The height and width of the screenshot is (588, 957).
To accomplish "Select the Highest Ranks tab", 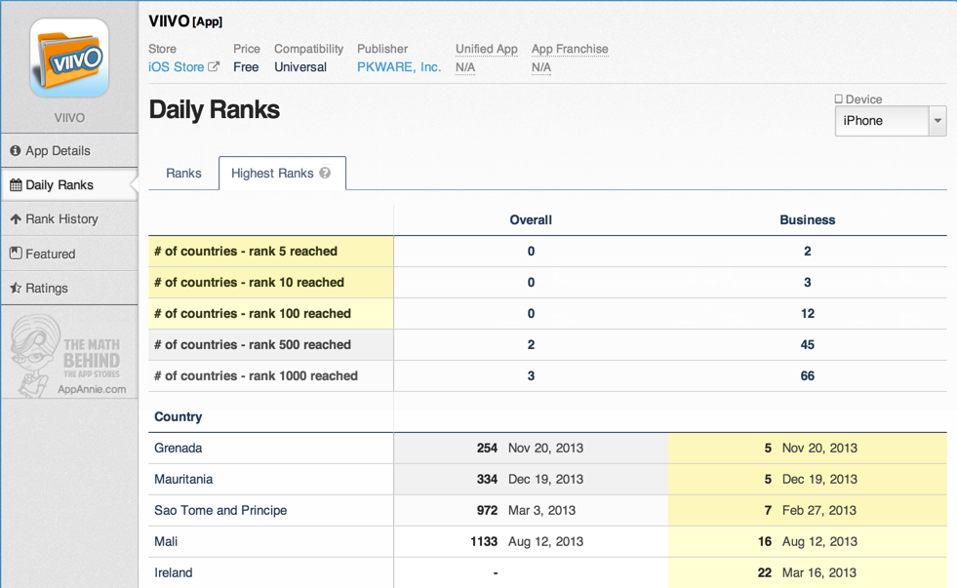I will (272, 174).
